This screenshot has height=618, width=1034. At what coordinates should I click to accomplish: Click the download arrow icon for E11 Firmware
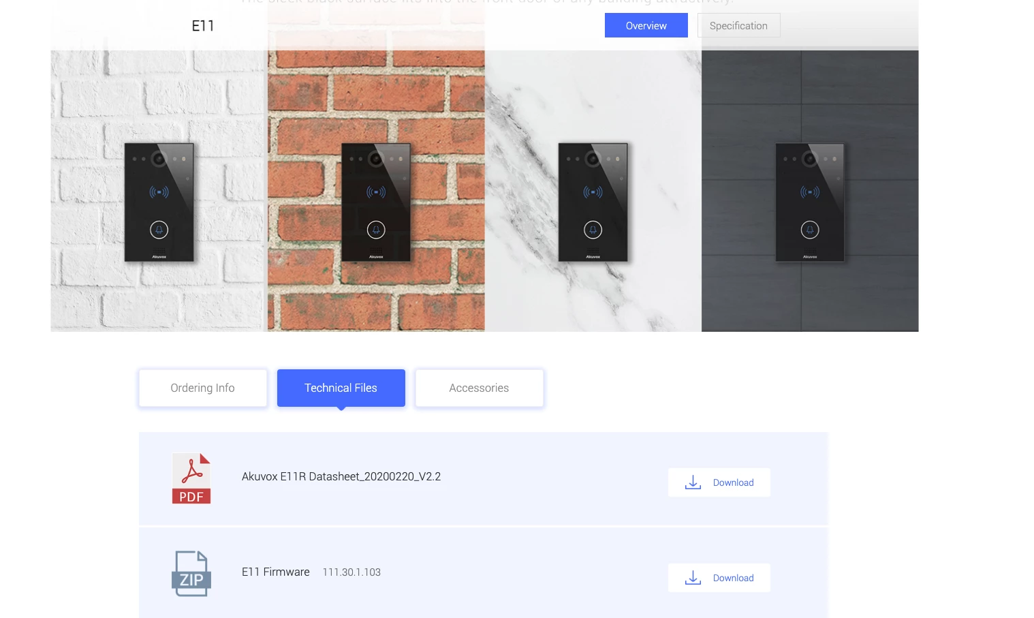point(693,578)
